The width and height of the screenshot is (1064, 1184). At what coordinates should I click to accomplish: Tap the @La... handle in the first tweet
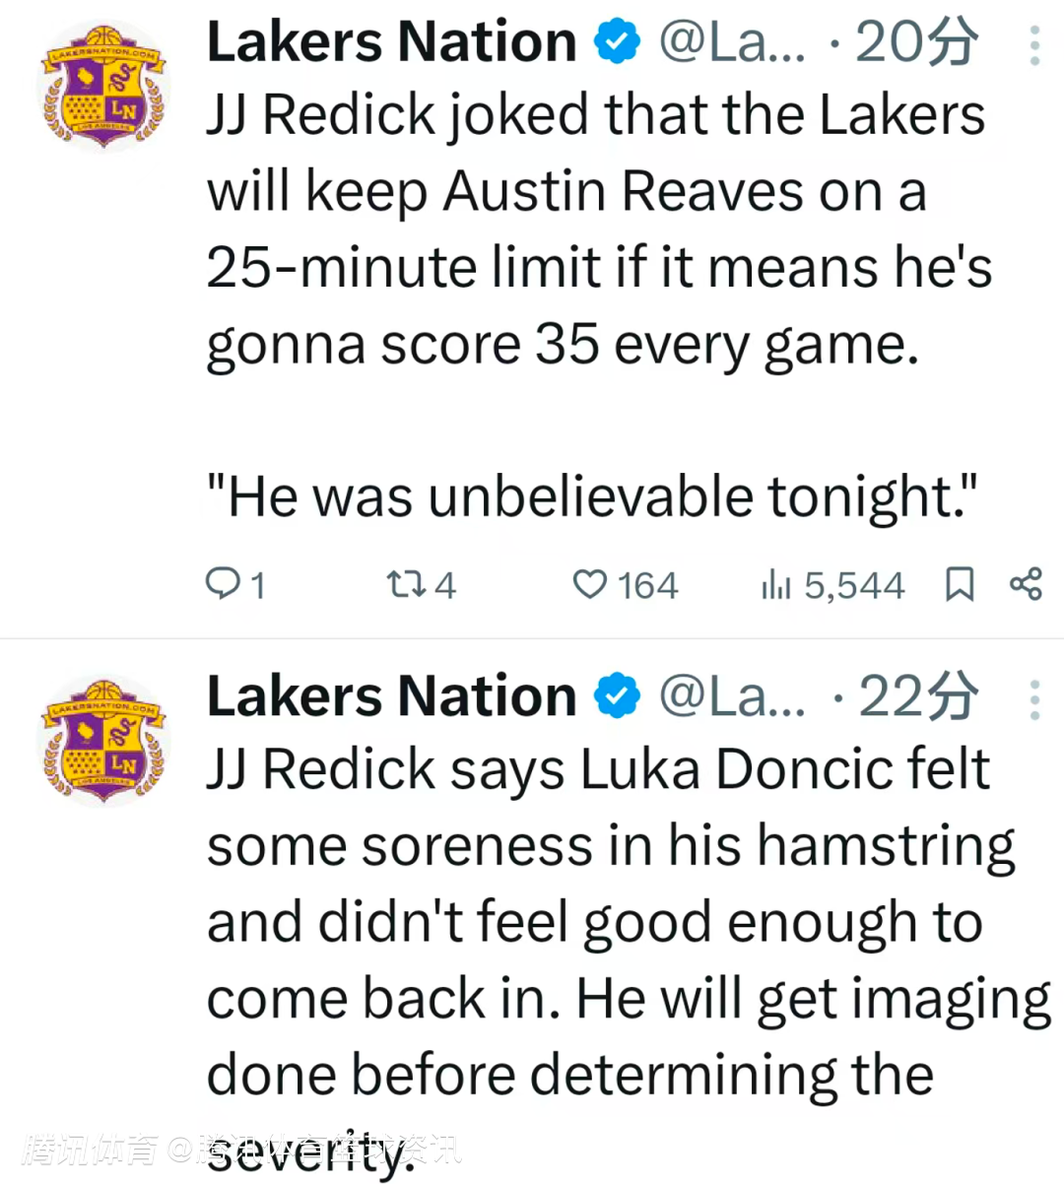click(x=731, y=42)
